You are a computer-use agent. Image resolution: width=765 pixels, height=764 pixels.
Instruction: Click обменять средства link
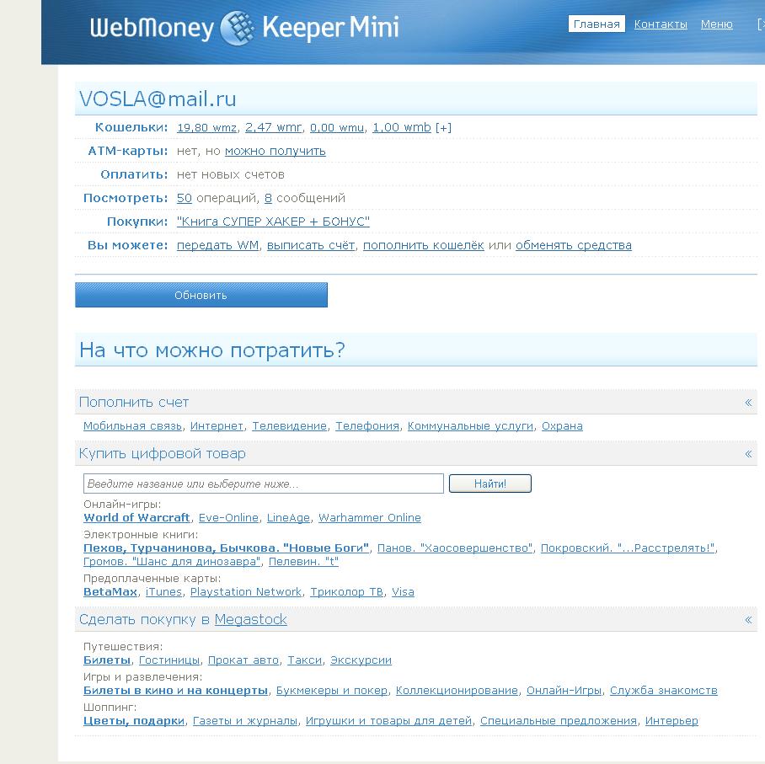tap(573, 245)
